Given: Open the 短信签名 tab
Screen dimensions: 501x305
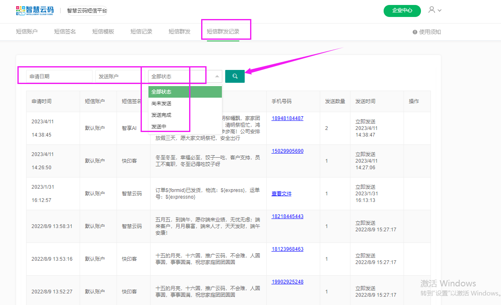Looking at the screenshot, I should (x=65, y=31).
